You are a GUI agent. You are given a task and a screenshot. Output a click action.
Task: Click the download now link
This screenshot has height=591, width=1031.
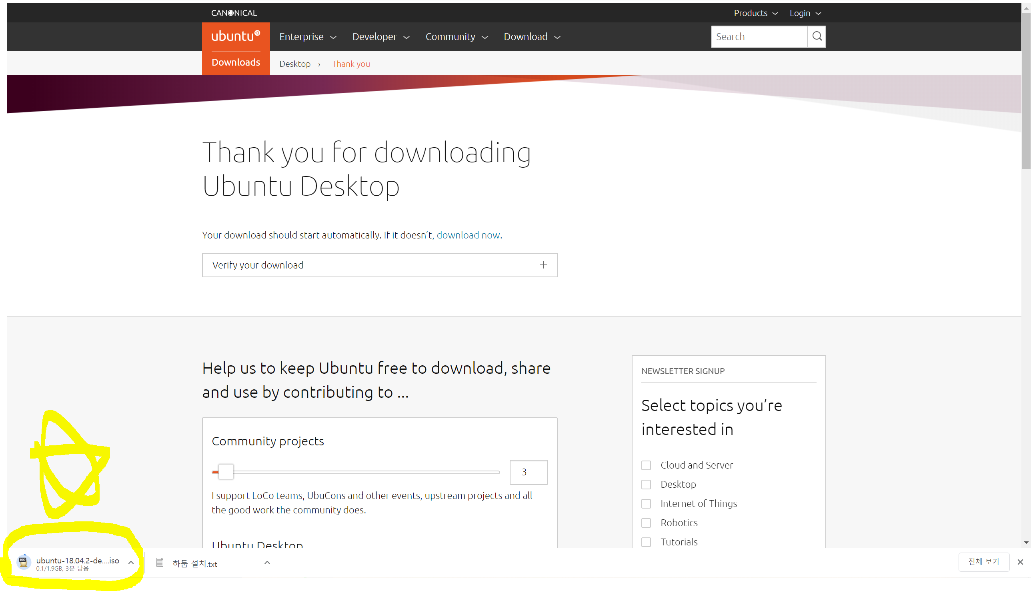point(468,235)
